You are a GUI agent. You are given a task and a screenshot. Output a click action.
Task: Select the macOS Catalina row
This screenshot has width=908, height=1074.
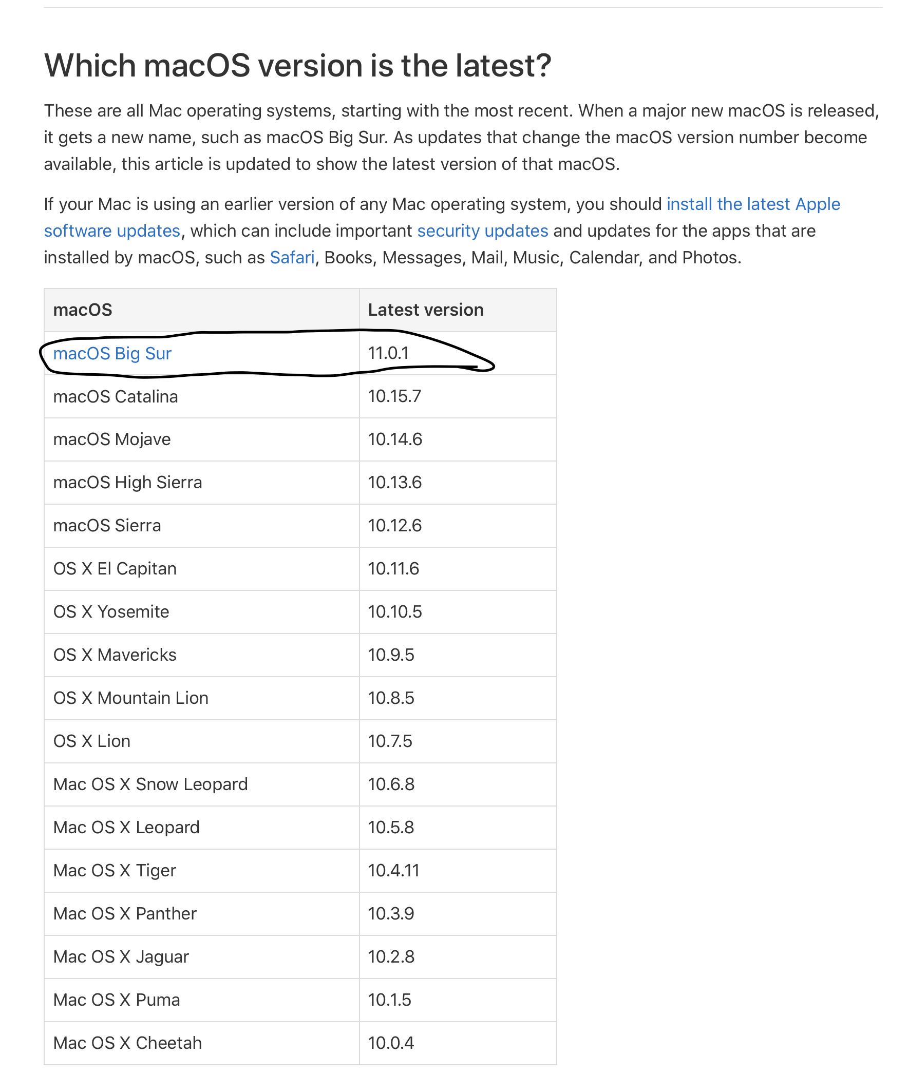pyautogui.click(x=300, y=396)
